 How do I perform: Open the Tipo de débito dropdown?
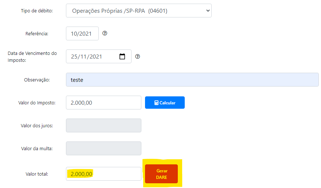point(138,11)
